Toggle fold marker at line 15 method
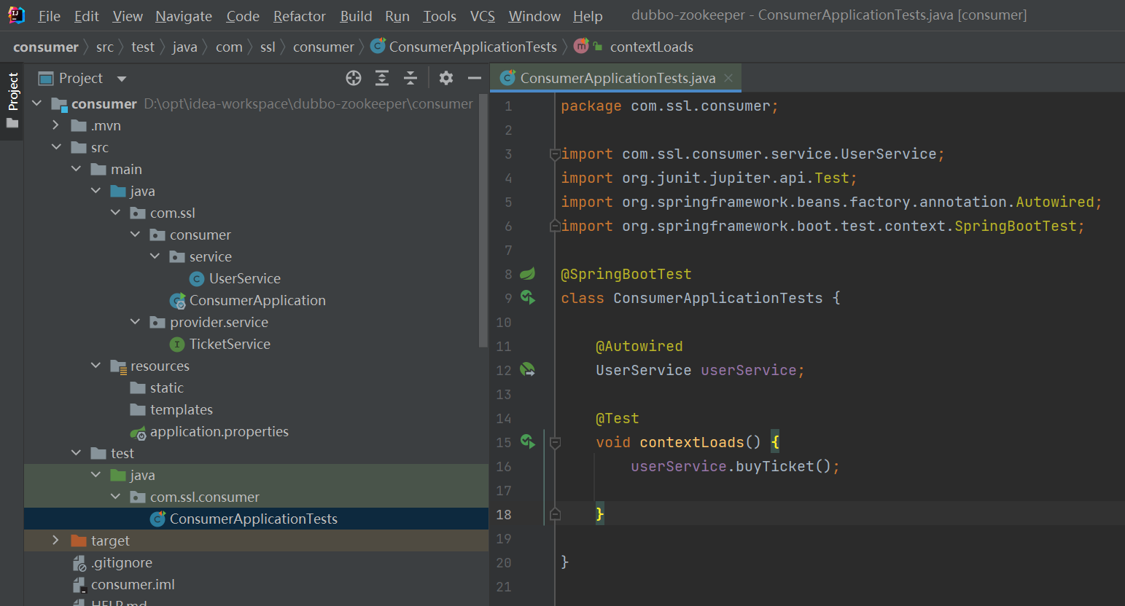The width and height of the screenshot is (1125, 606). coord(555,442)
